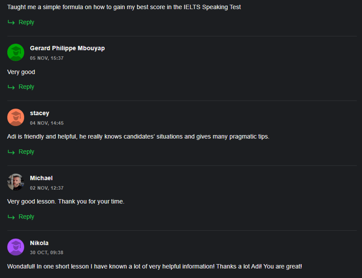
Task: Reply to Michael's 'Very good lesson' comment
Action: [26, 217]
